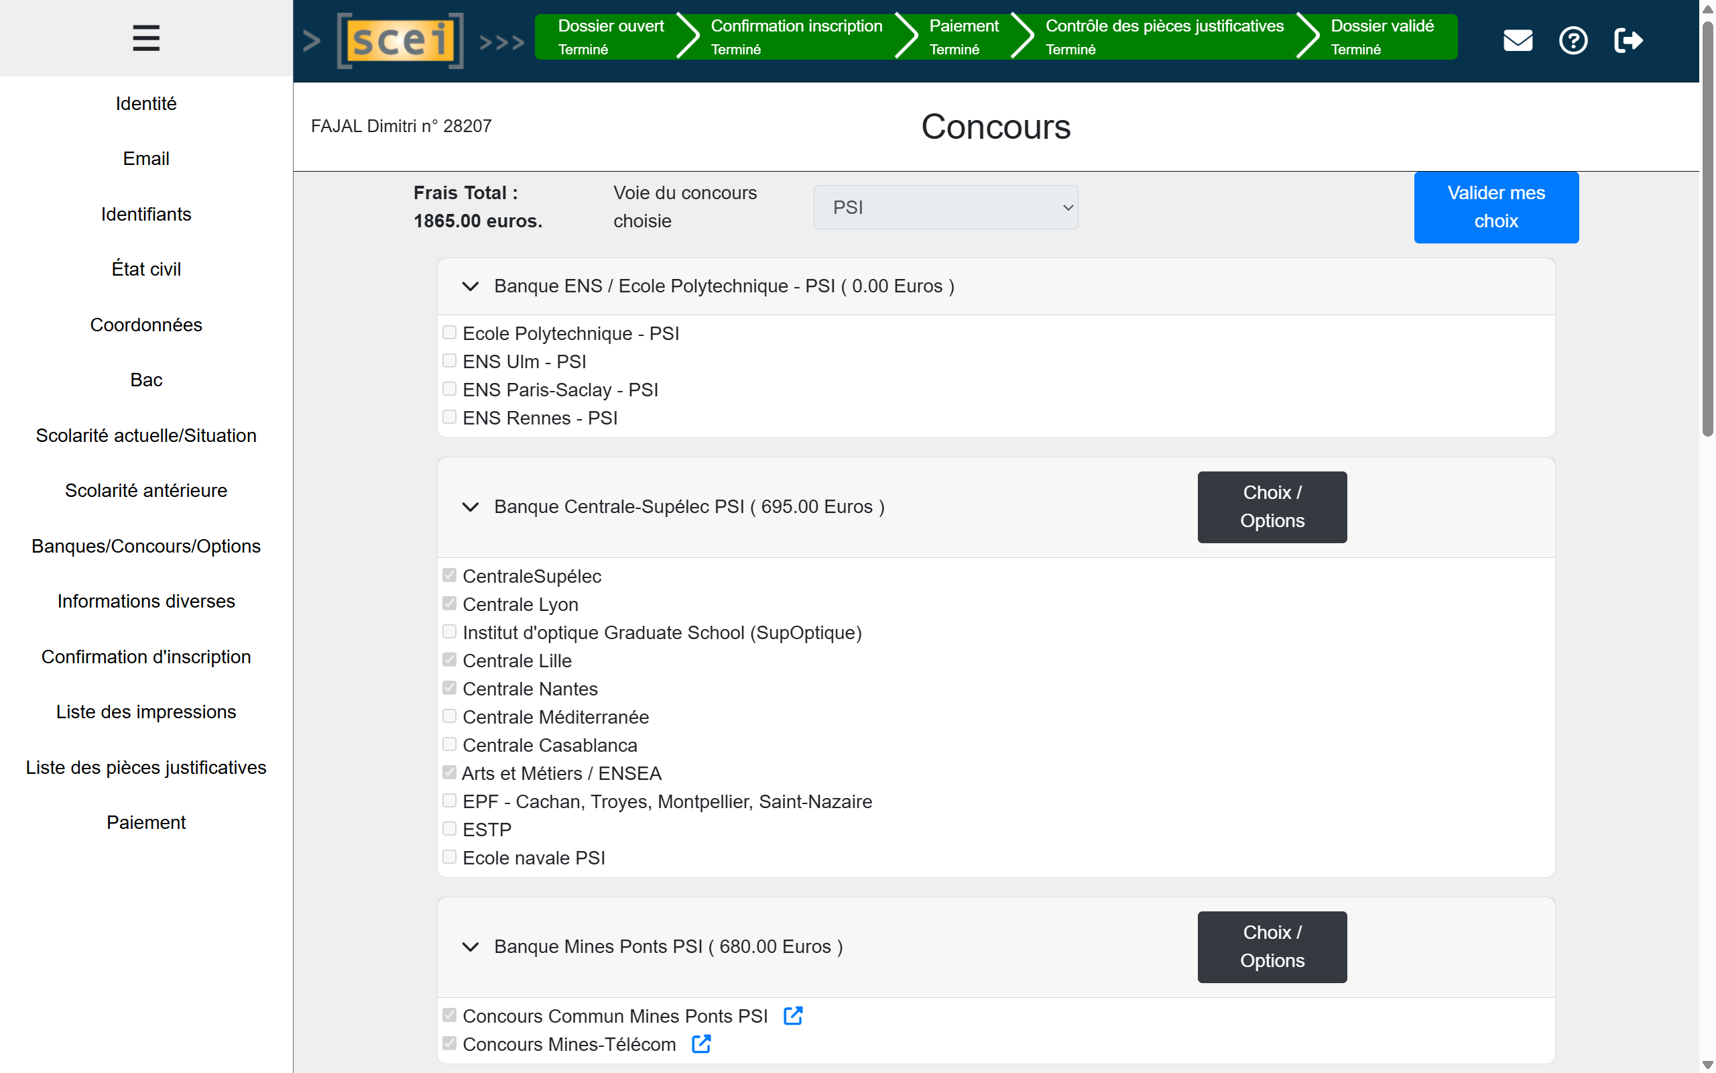Toggle the Ecole Polytechnique - PSI checkbox
The height and width of the screenshot is (1073, 1716).
(x=449, y=332)
